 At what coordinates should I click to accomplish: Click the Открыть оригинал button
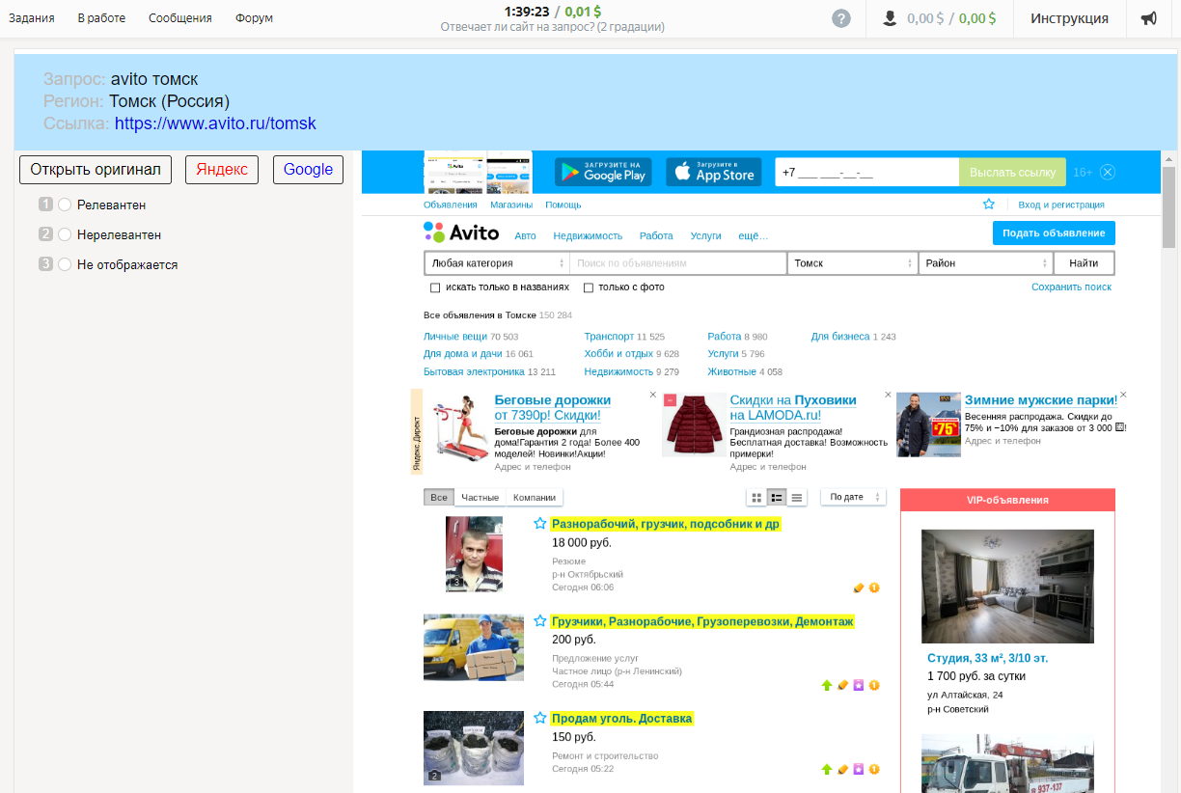coord(96,170)
